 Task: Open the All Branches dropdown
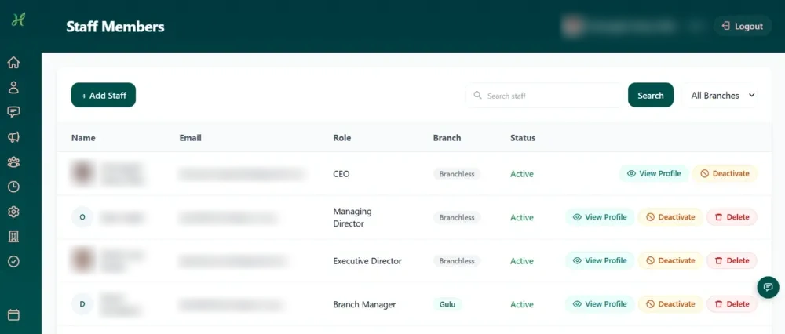pyautogui.click(x=721, y=95)
